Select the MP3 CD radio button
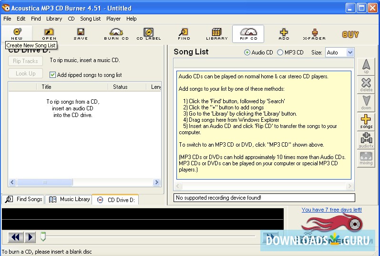The height and width of the screenshot is (256, 380). coord(280,53)
